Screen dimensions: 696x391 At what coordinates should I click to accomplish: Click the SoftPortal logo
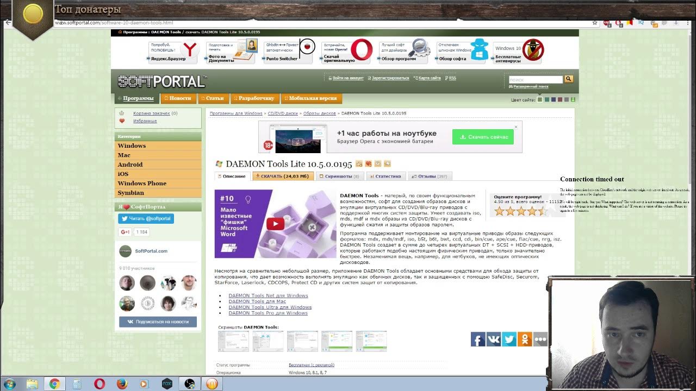[x=162, y=81]
